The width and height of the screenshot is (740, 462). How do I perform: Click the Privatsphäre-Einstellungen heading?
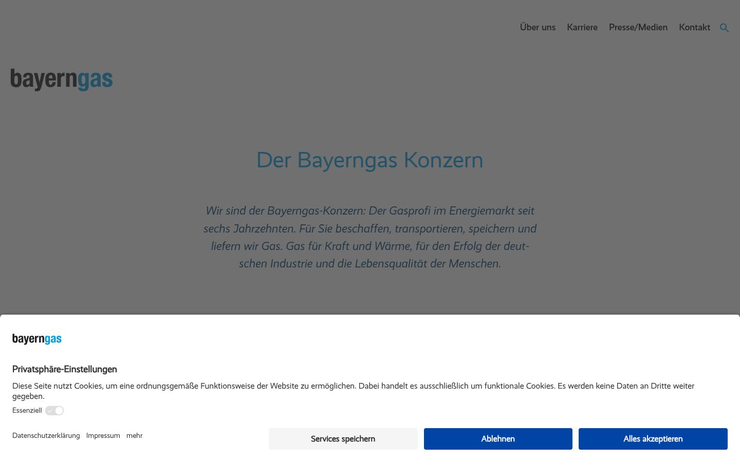65,369
